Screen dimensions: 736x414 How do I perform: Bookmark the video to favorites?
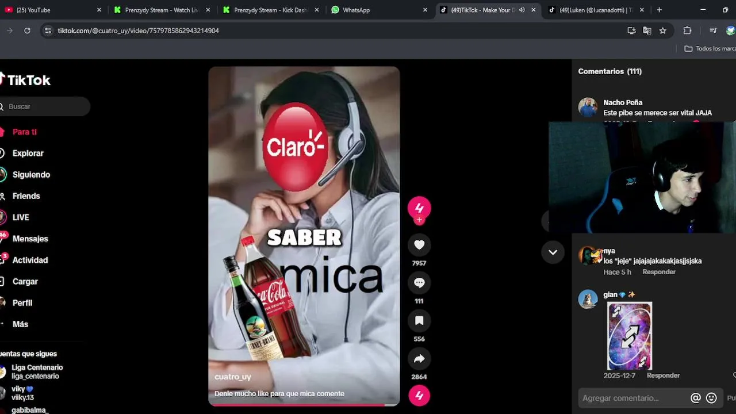419,321
